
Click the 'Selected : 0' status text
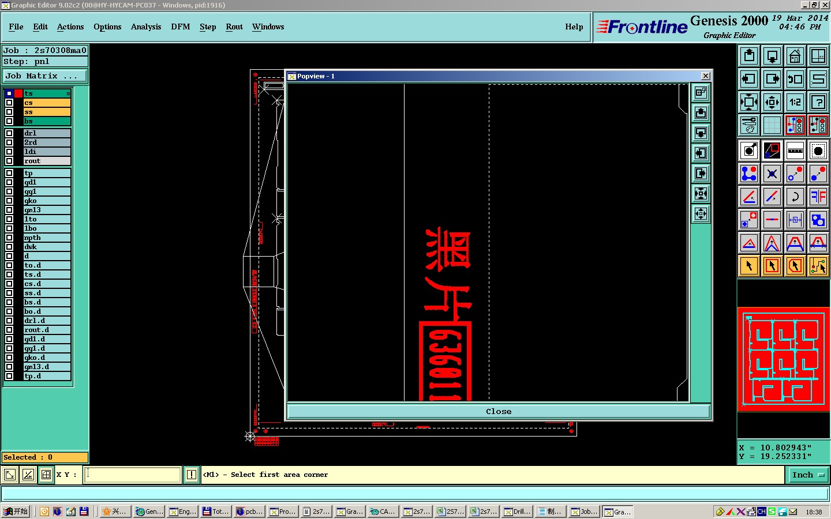28,457
